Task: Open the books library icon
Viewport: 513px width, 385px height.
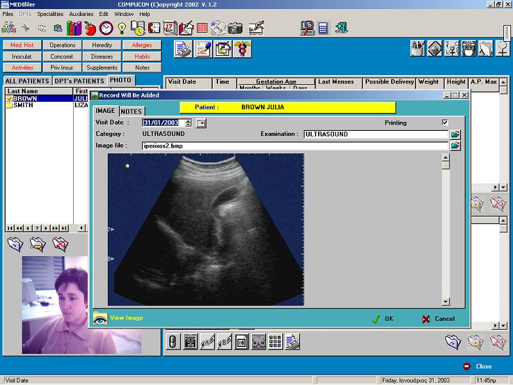Action: click(x=74, y=28)
